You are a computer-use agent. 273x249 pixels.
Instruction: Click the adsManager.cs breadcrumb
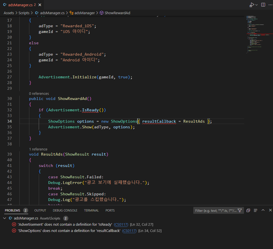(52, 13)
